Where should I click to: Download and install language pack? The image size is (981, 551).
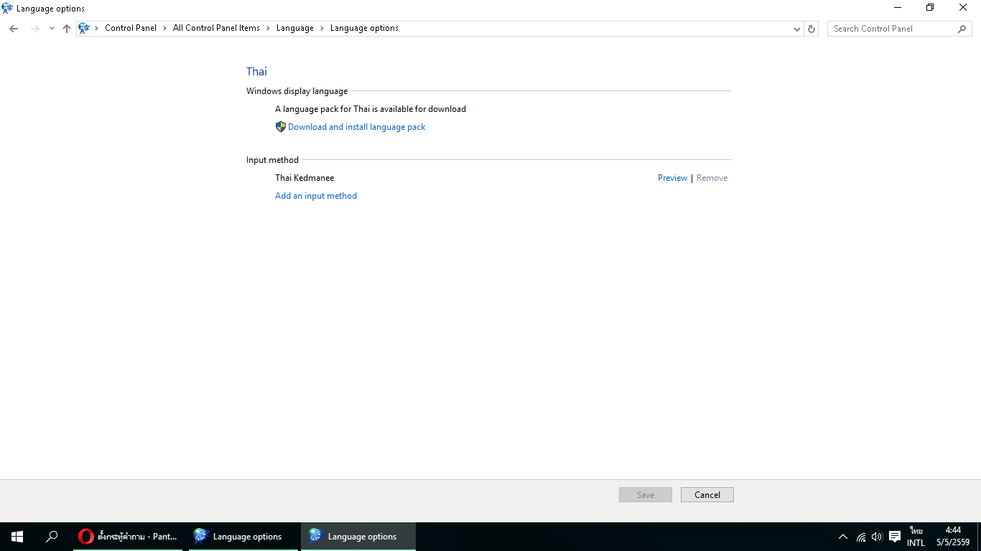pos(357,127)
